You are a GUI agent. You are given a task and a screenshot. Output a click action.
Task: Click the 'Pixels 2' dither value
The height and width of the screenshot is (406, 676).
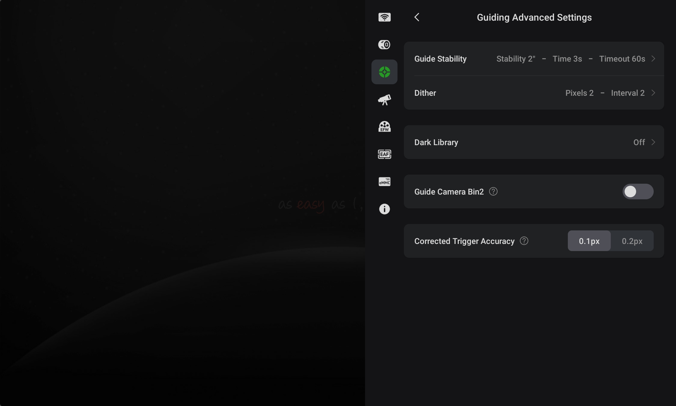(x=579, y=93)
